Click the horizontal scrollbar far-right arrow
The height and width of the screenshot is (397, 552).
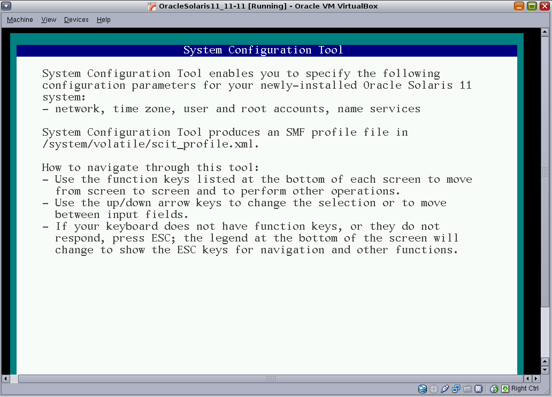[x=536, y=379]
